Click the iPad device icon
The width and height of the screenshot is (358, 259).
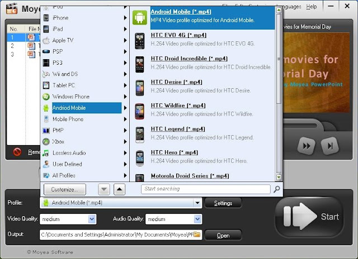coord(46,29)
